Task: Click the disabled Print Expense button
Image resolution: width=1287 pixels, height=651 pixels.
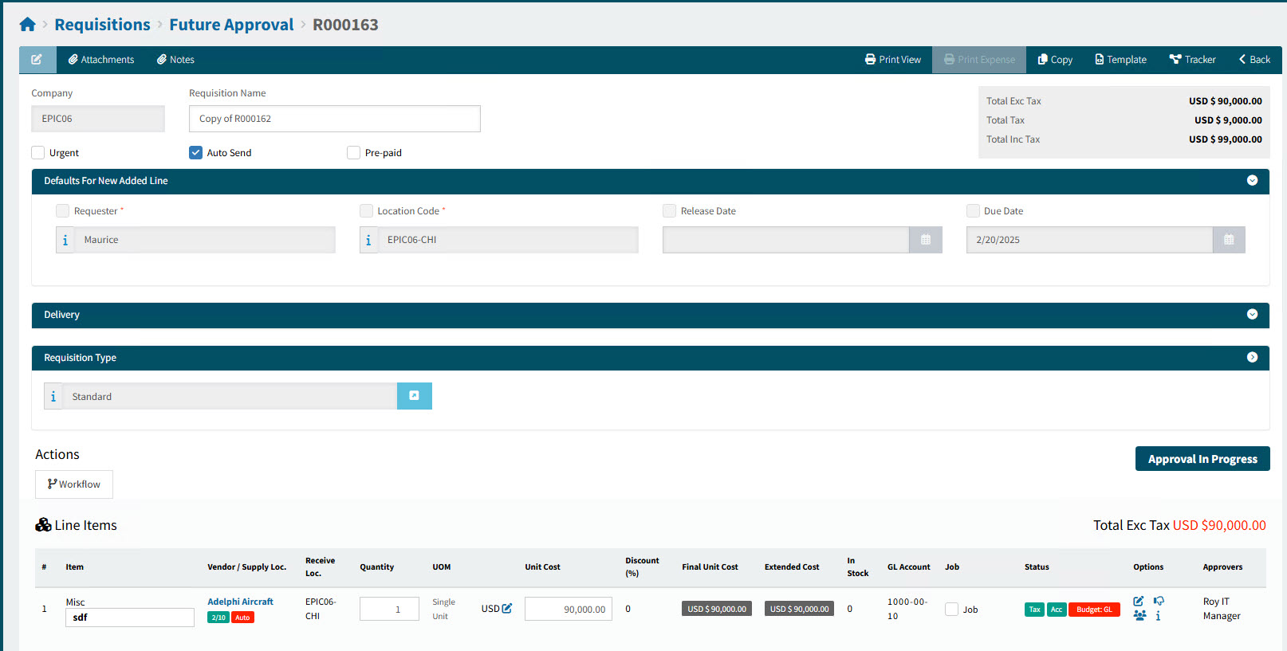Action: [979, 60]
